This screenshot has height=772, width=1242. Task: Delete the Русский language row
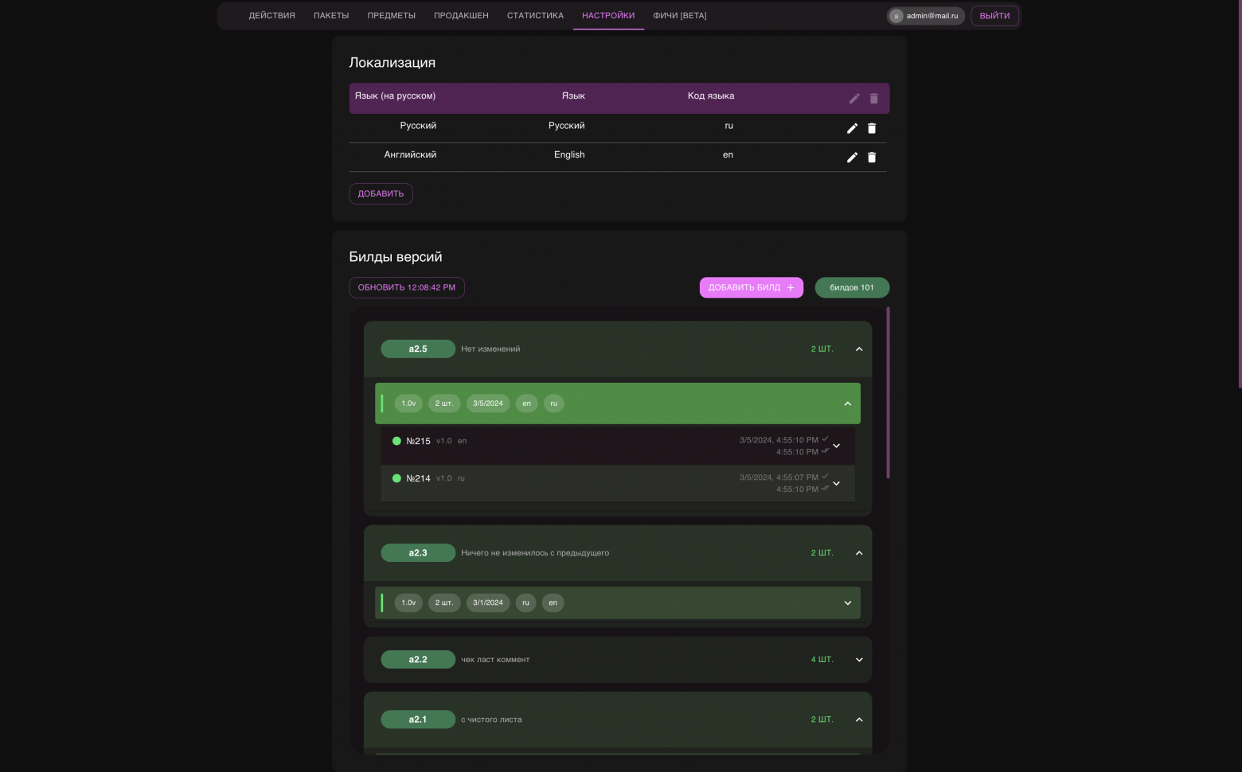coord(872,128)
